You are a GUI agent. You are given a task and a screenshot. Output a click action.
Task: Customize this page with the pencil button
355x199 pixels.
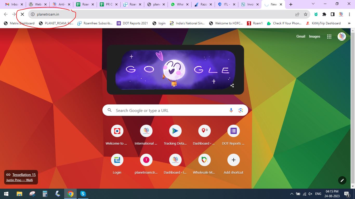click(342, 180)
